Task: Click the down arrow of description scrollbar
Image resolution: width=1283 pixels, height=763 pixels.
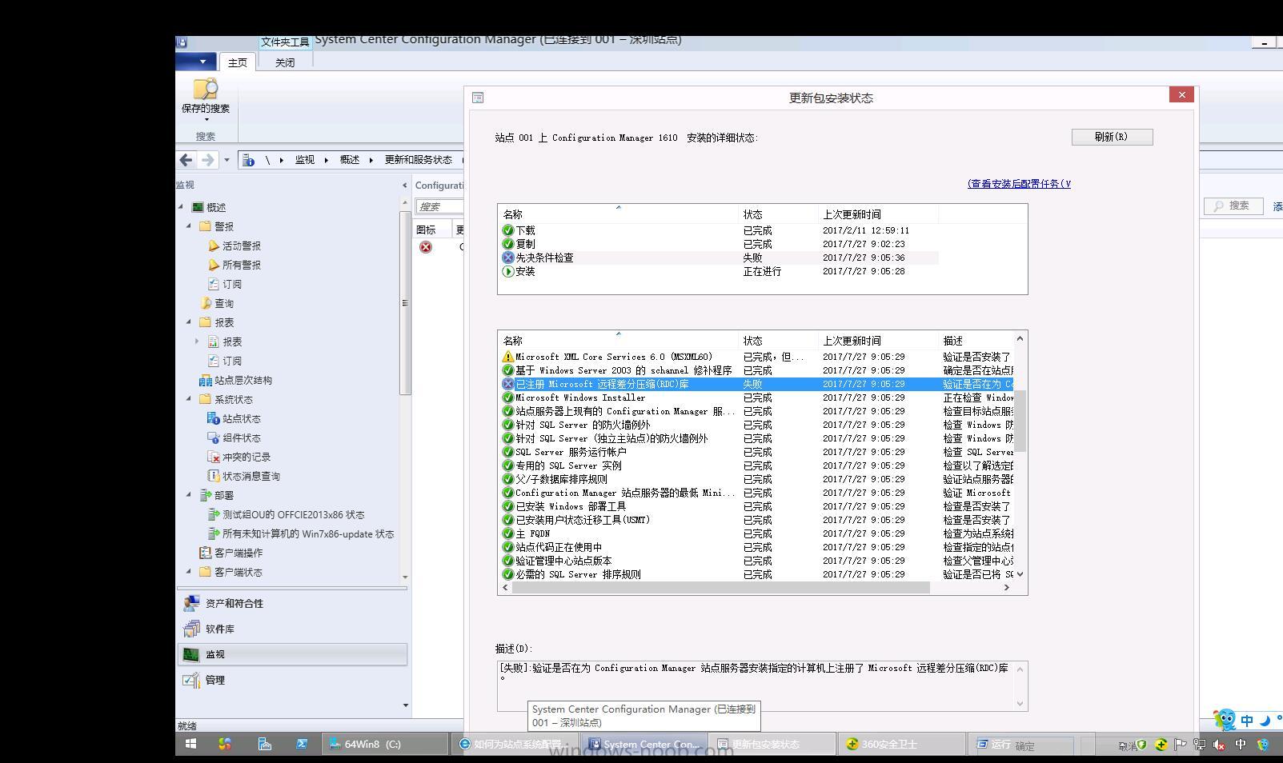Action: coord(1020,704)
